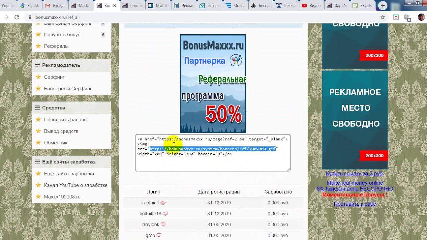Click the gem icon next to bottbitte16
The image size is (427, 240).
[165, 214]
